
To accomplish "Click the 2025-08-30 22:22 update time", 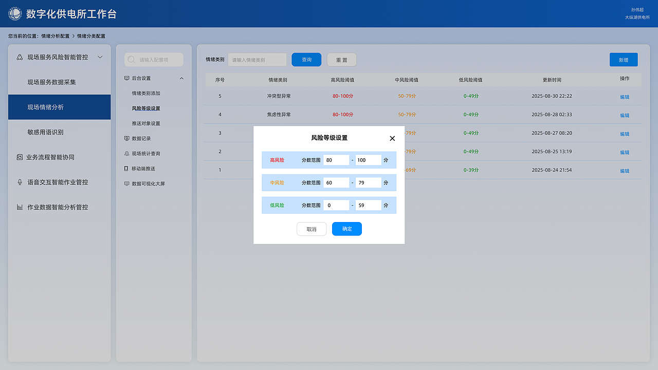I will [552, 96].
